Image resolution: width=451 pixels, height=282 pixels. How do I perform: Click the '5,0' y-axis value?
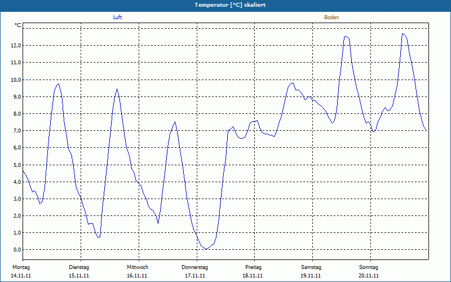(x=17, y=165)
